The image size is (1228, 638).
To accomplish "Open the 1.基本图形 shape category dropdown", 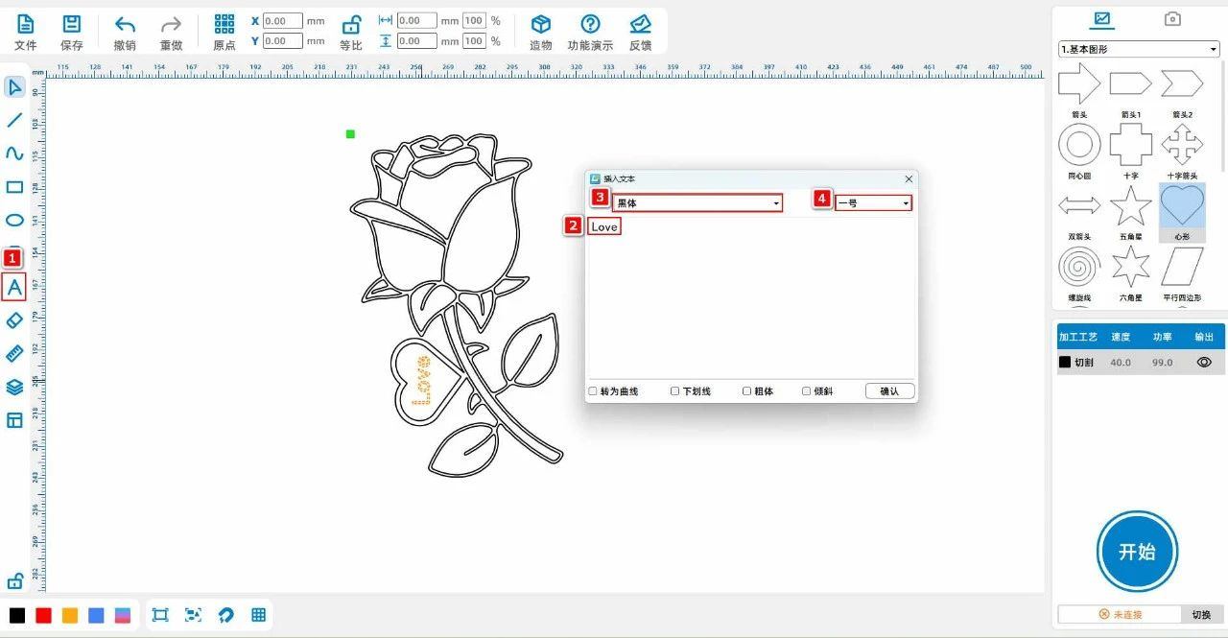I will 1139,49.
